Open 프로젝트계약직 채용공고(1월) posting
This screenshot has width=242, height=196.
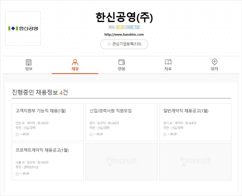click(42, 150)
